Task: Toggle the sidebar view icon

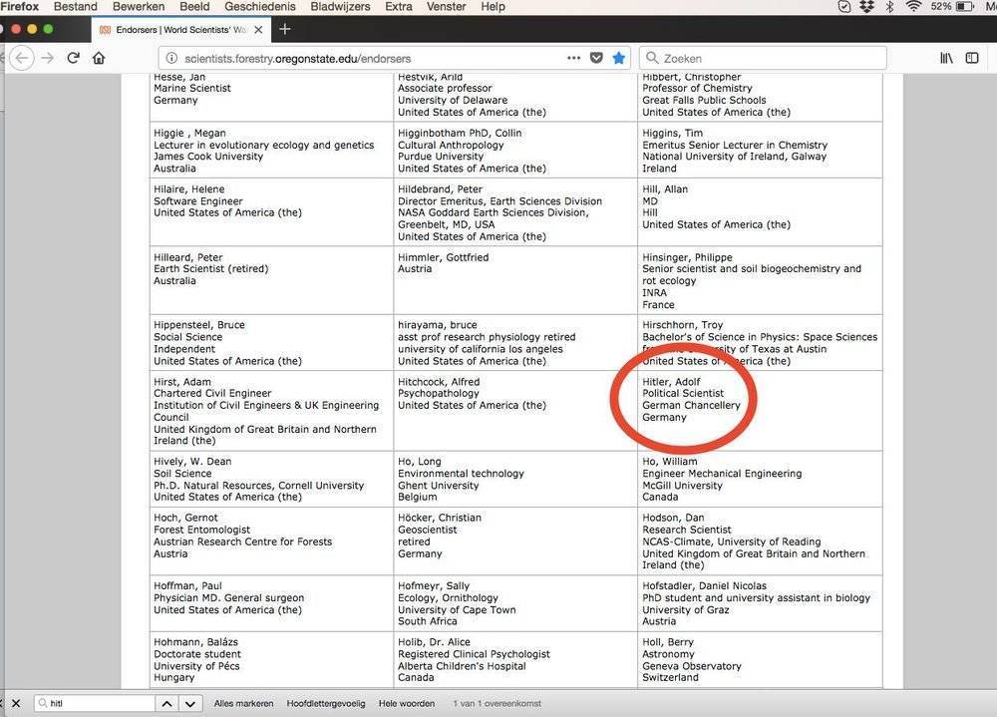Action: (972, 58)
